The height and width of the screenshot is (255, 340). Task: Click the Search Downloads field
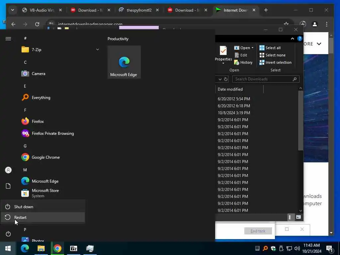point(266,79)
